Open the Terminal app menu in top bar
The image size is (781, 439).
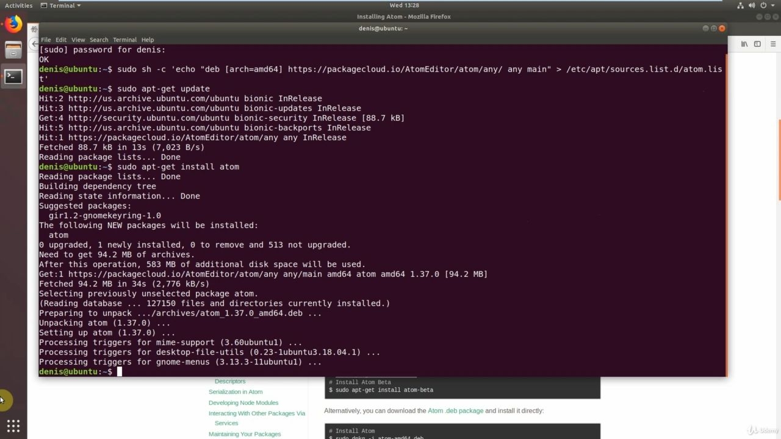coord(60,5)
